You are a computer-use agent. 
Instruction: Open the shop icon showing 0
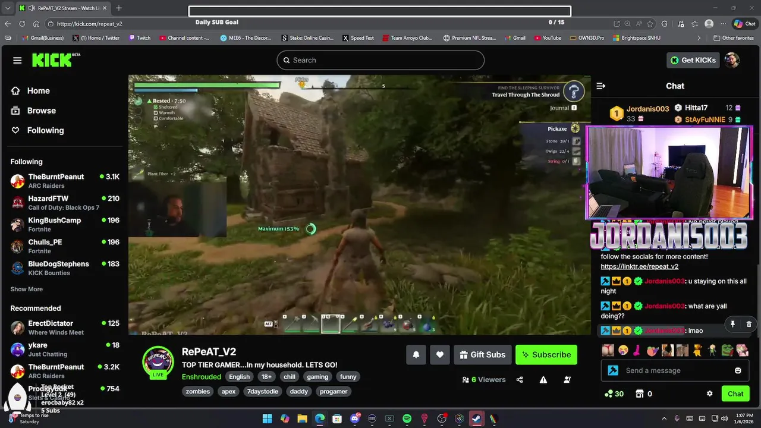(x=643, y=394)
